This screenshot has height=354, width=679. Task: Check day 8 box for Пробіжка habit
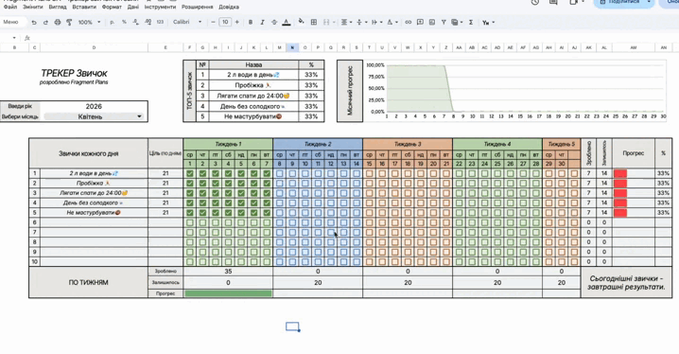(x=279, y=184)
